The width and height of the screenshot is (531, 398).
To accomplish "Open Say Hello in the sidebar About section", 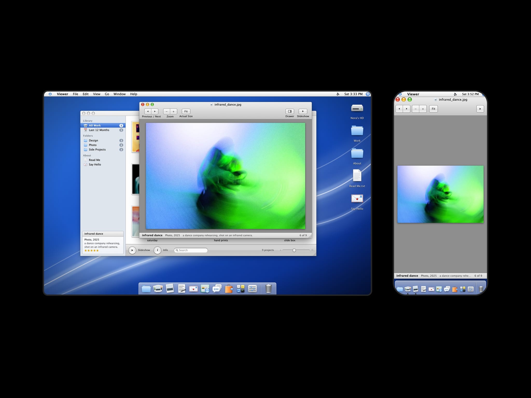I will pyautogui.click(x=103, y=165).
